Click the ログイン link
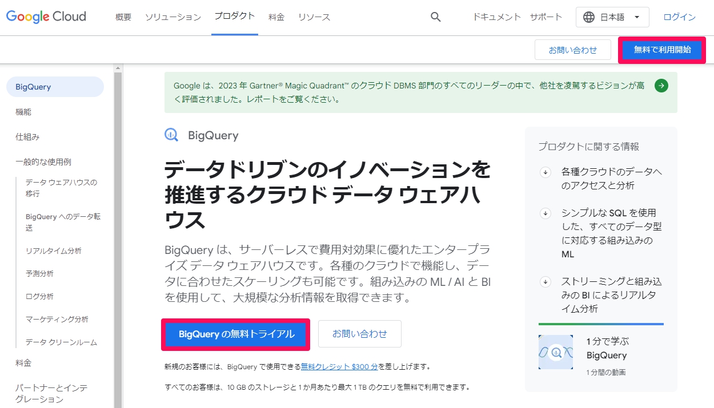Image resolution: width=714 pixels, height=408 pixels. point(679,17)
